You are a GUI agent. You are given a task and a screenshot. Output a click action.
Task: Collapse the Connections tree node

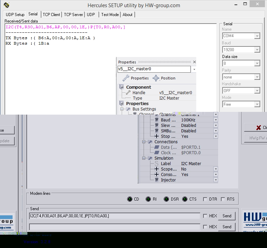point(144,142)
